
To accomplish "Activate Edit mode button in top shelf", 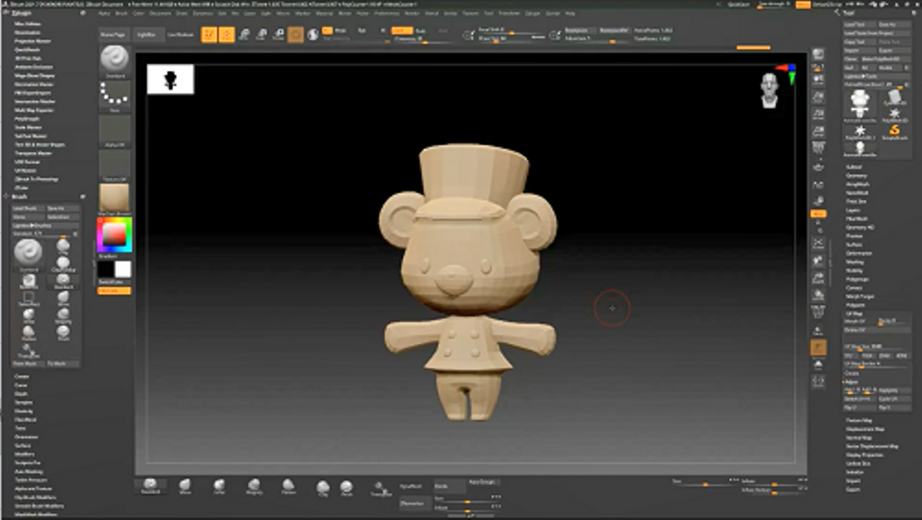I will pos(209,35).
